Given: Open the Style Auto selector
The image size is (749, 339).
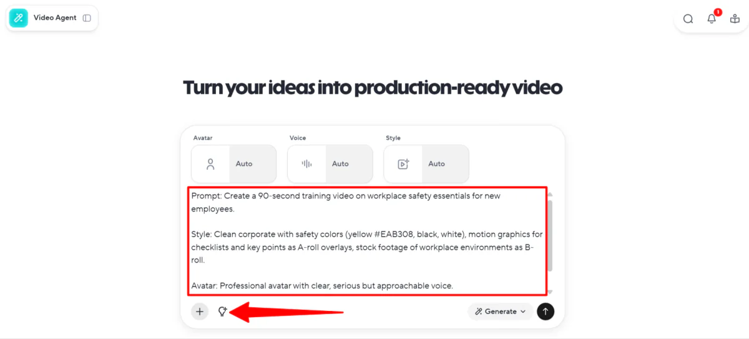Looking at the screenshot, I should [445, 164].
